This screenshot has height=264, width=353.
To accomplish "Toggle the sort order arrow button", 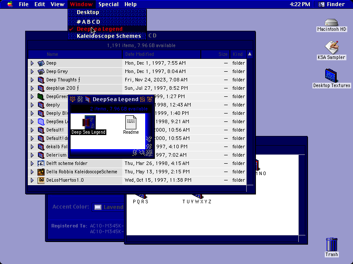I will coord(250,54).
